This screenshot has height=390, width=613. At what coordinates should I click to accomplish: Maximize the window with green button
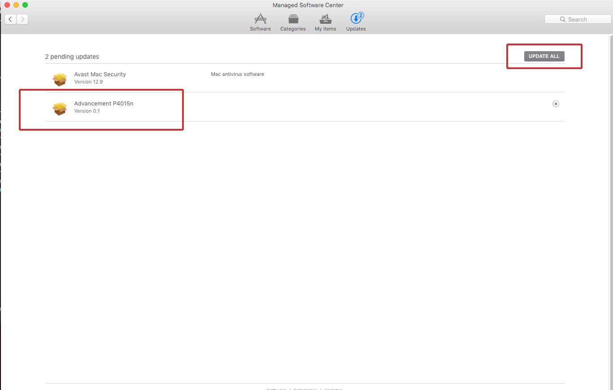point(25,5)
